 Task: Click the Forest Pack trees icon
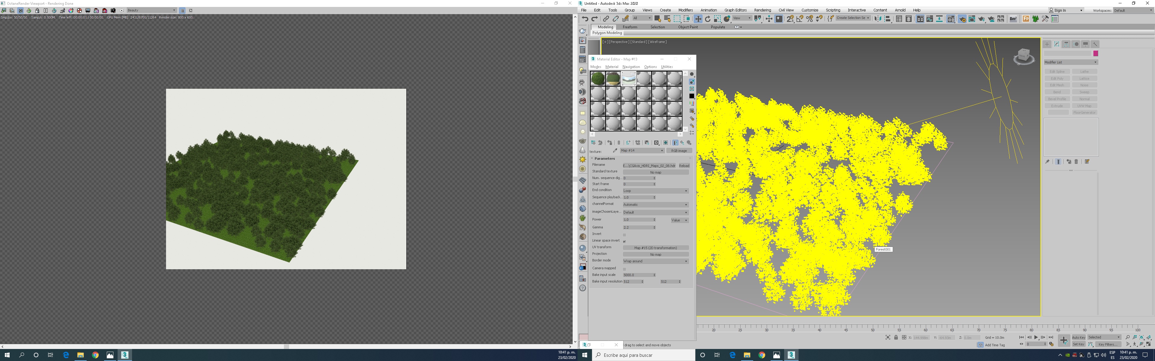pos(1035,19)
